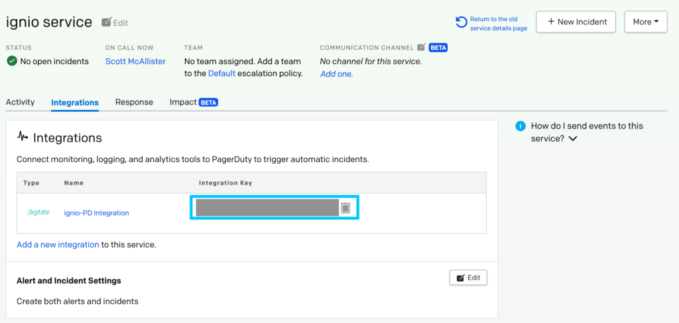Open the More dropdown menu
The image size is (679, 323).
[645, 22]
